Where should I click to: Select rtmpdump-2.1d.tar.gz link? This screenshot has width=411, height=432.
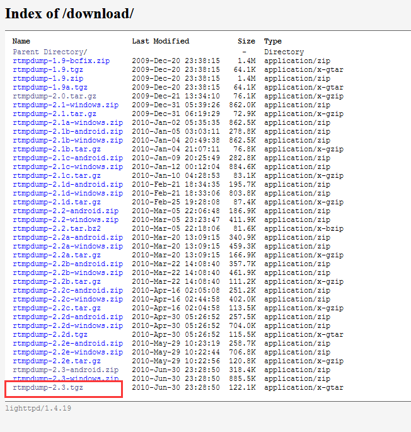coord(57,202)
